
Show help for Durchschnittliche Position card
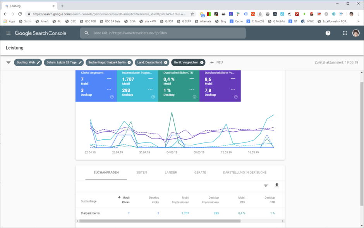[236, 97]
